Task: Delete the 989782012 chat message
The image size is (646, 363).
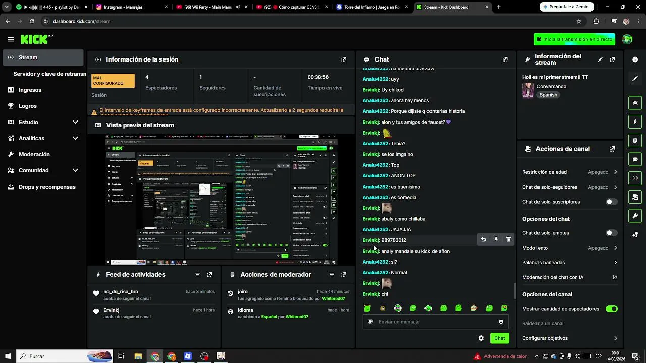Action: pos(508,240)
